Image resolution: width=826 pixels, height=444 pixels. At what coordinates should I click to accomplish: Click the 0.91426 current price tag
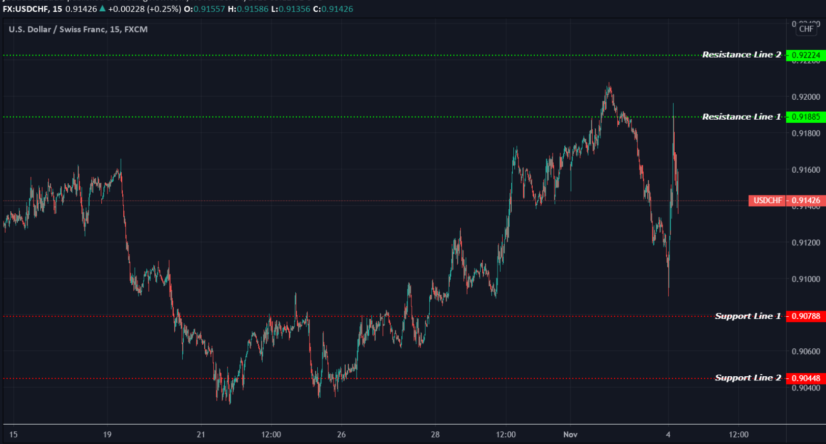coord(806,201)
